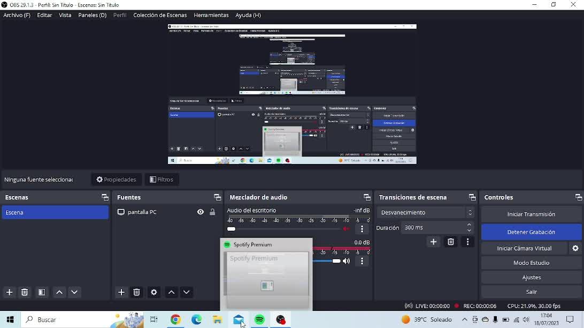Select pantalla PC source row

[167, 212]
